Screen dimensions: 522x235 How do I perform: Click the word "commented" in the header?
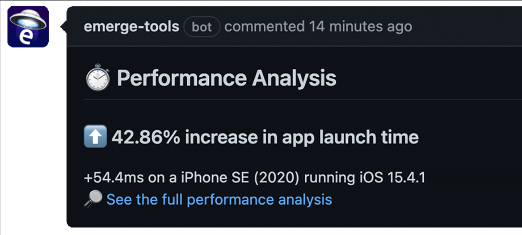[264, 27]
